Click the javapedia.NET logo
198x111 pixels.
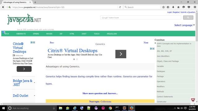click(24, 19)
